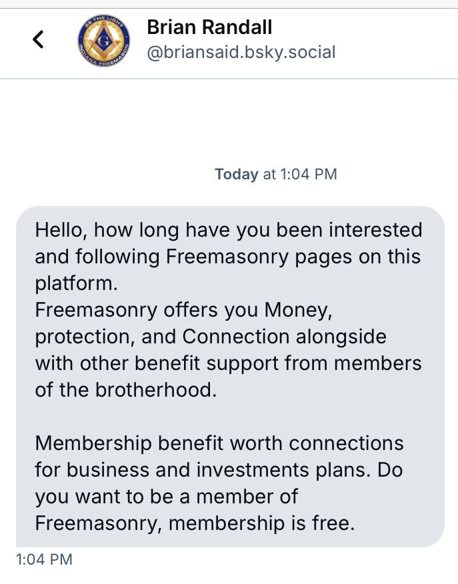The width and height of the screenshot is (458, 584).
Task: Click the empty chat background area
Action: pyautogui.click(x=229, y=120)
